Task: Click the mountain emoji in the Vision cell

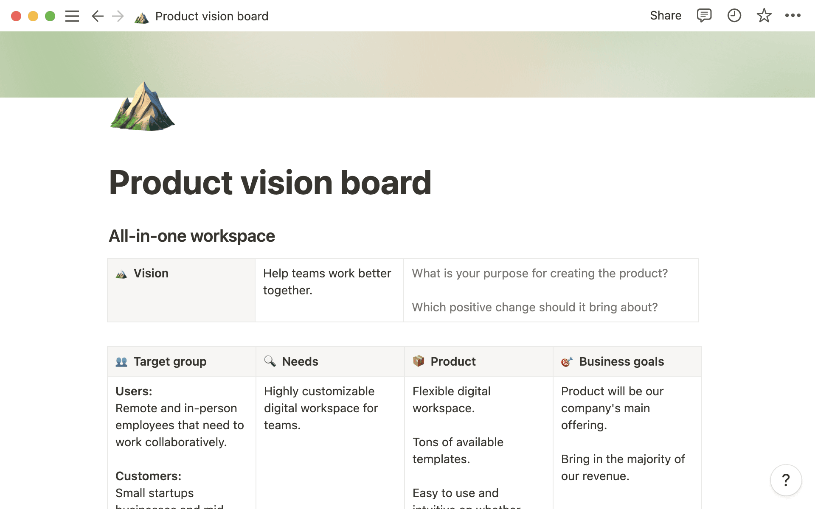Action: 121,274
